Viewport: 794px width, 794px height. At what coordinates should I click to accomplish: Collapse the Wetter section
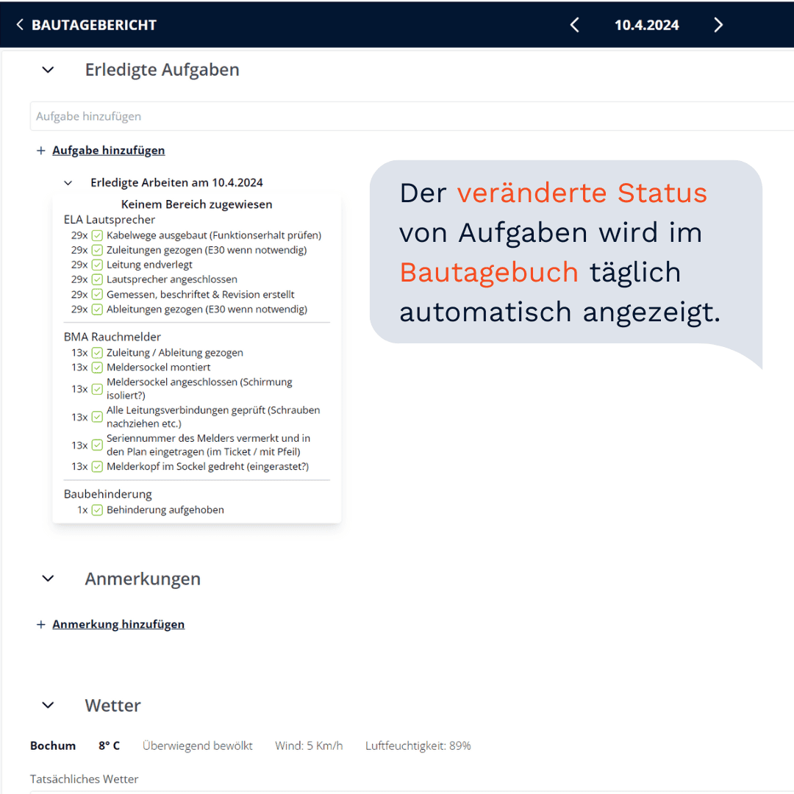(x=48, y=705)
